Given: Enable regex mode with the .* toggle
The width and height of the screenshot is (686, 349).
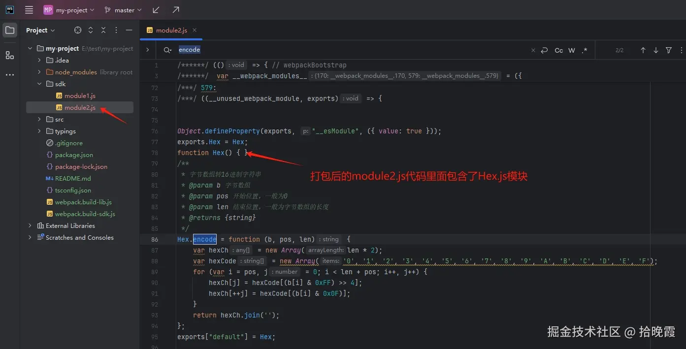Looking at the screenshot, I should point(584,50).
